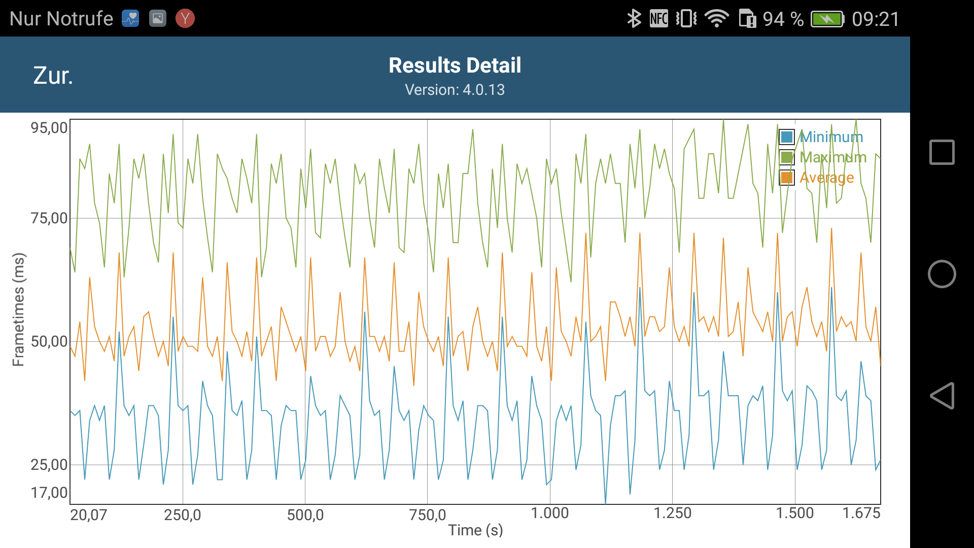The image size is (974, 548).
Task: Tap the vibrate mode status icon
Action: [686, 19]
